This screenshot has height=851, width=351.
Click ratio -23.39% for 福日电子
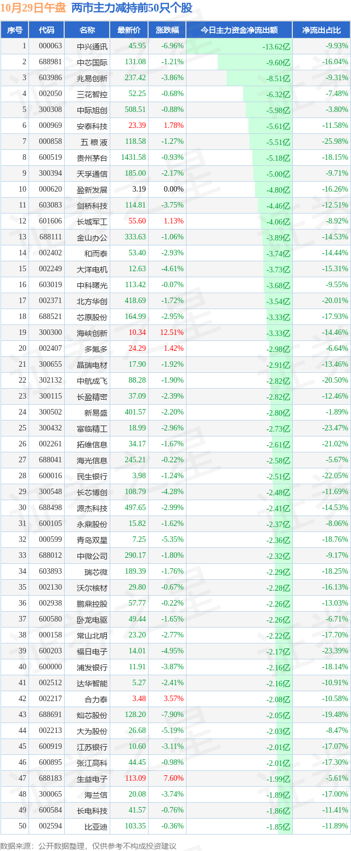click(x=335, y=651)
